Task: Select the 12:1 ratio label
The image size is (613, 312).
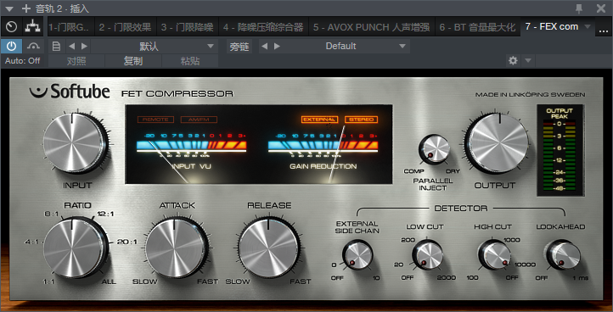Action: [x=104, y=214]
